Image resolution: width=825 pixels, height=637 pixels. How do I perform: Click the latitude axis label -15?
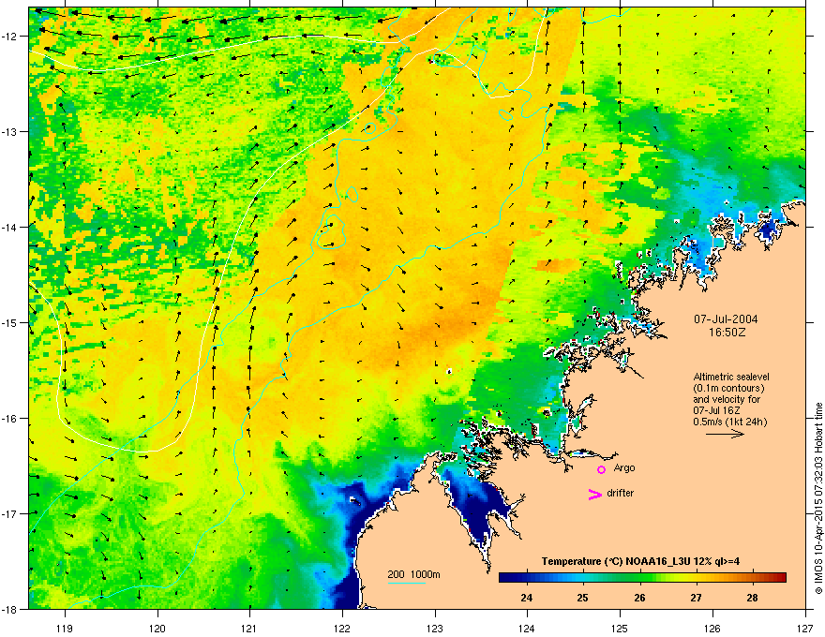(x=10, y=322)
